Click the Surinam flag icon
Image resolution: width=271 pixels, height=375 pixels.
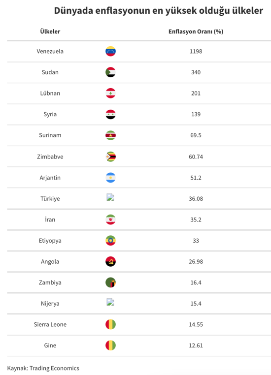click(110, 135)
